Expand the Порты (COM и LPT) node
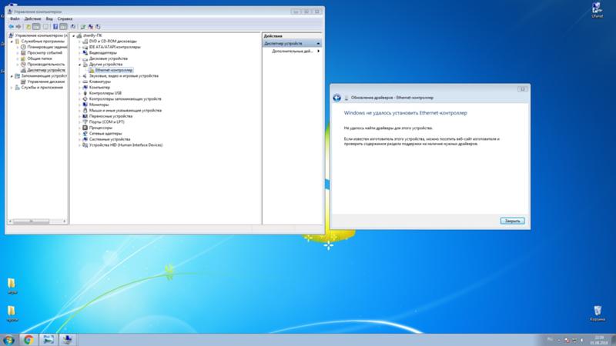The width and height of the screenshot is (616, 346). [x=79, y=122]
